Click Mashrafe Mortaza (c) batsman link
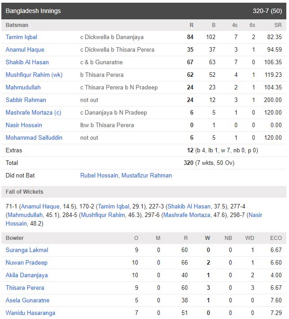The image size is (289, 319). pos(33,112)
